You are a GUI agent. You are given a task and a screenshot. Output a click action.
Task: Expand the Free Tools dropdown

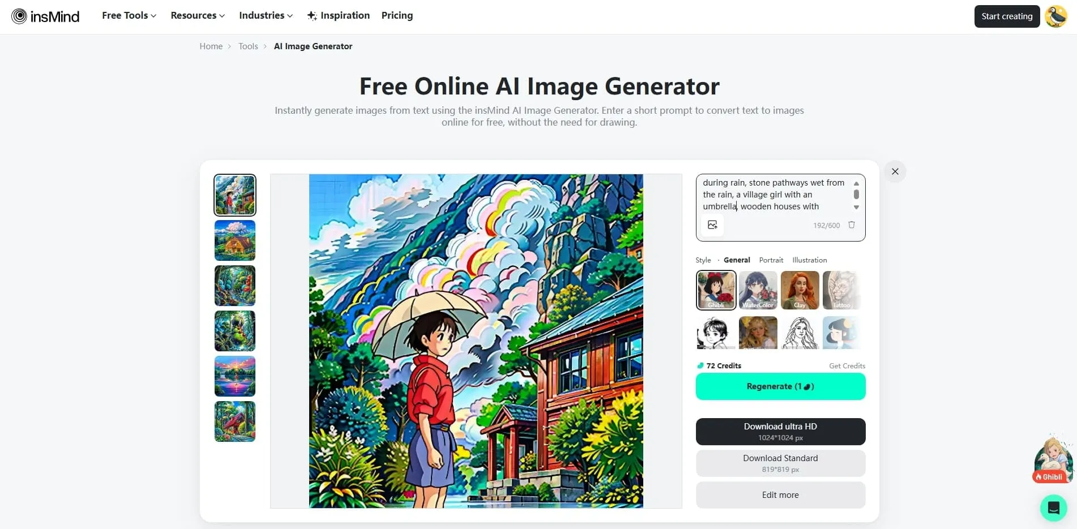point(129,15)
